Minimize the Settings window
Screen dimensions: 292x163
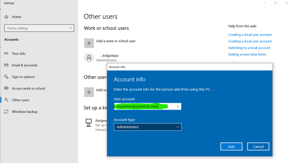click(x=265, y=3)
